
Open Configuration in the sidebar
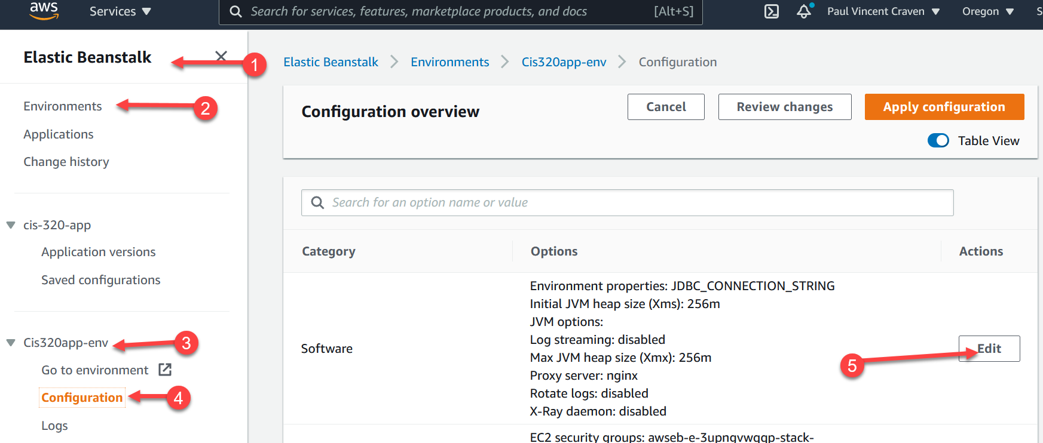82,398
